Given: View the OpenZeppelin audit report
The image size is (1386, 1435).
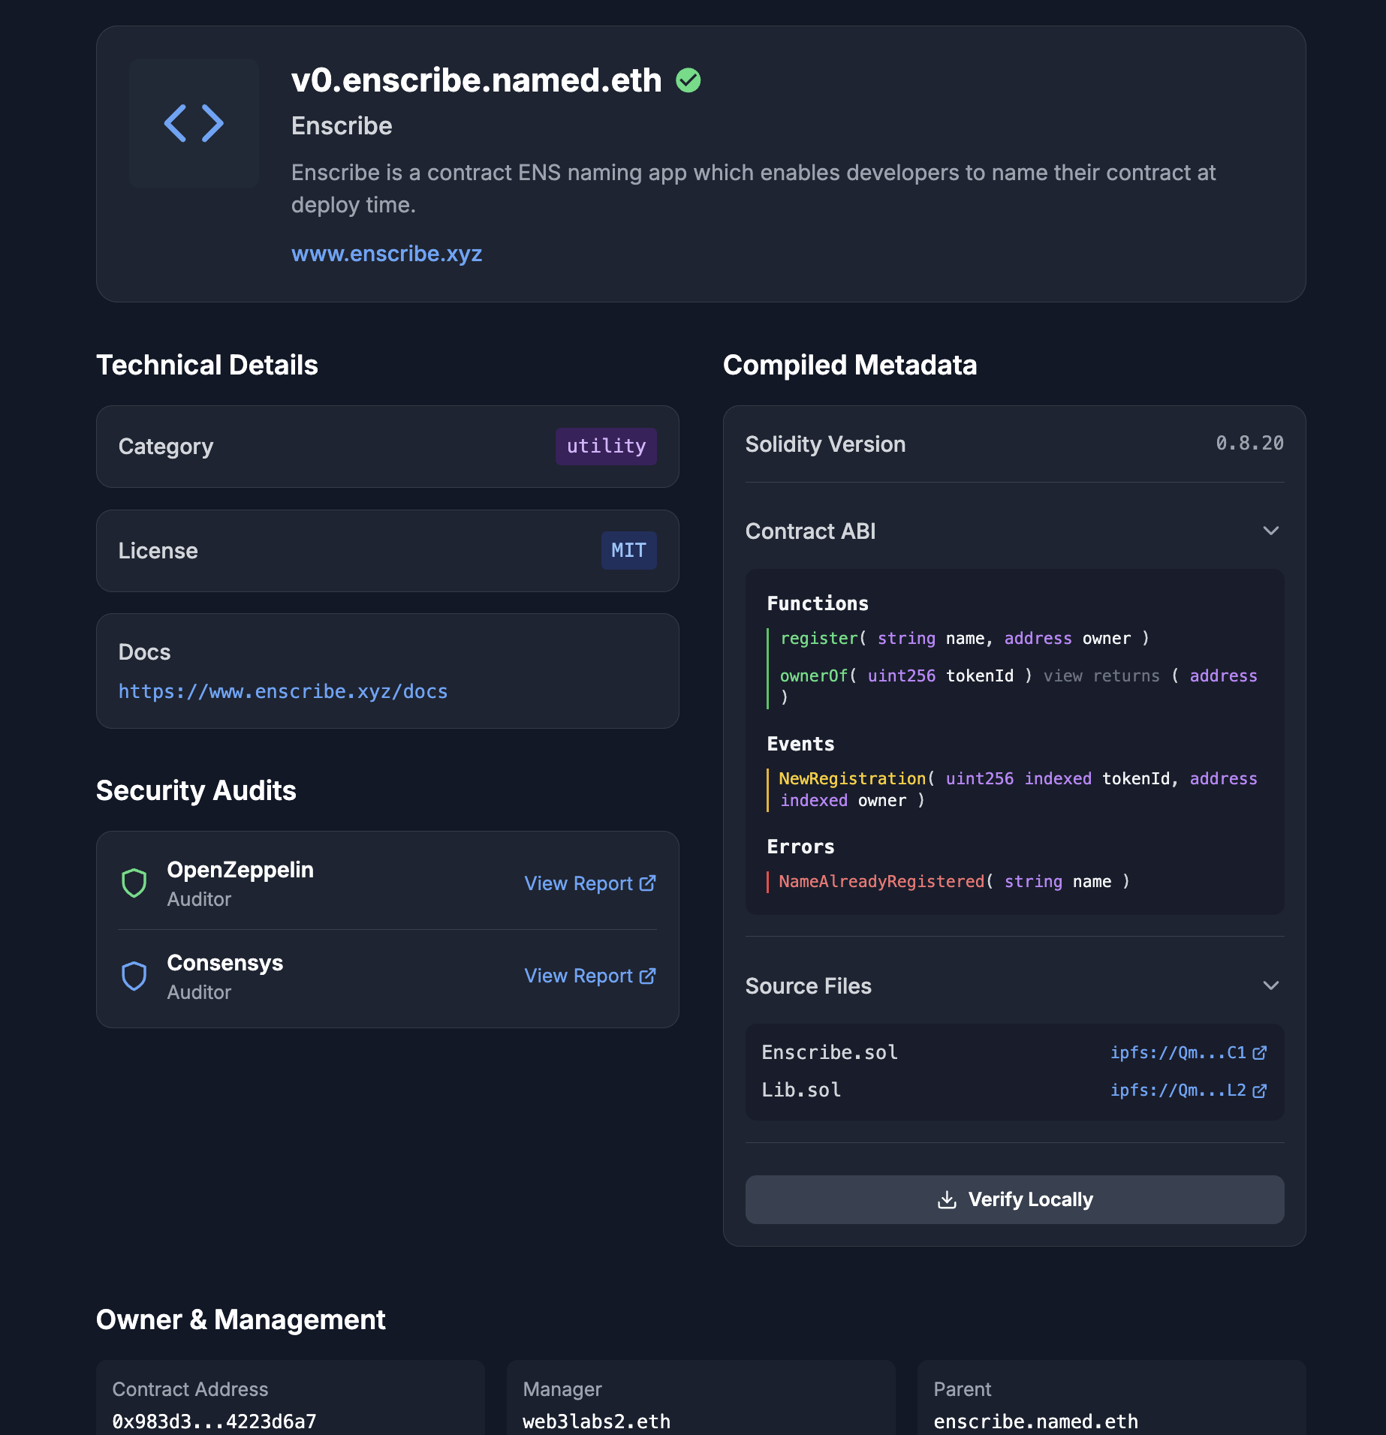Looking at the screenshot, I should coord(579,883).
